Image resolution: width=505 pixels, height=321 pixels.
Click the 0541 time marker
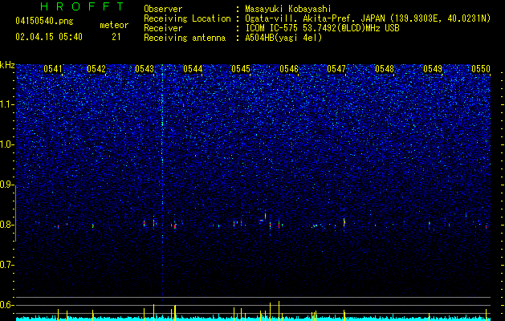[53, 69]
